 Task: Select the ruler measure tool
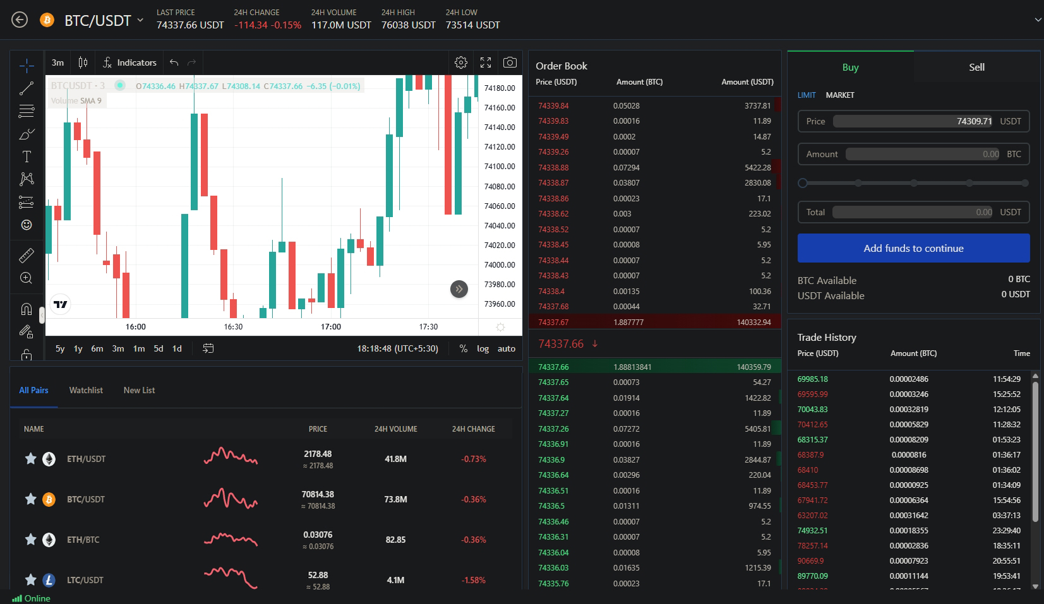(26, 255)
